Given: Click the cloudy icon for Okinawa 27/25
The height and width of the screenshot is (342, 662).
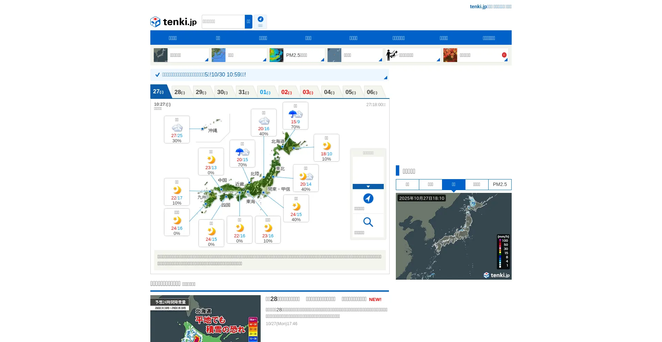Looking at the screenshot, I should [x=177, y=128].
